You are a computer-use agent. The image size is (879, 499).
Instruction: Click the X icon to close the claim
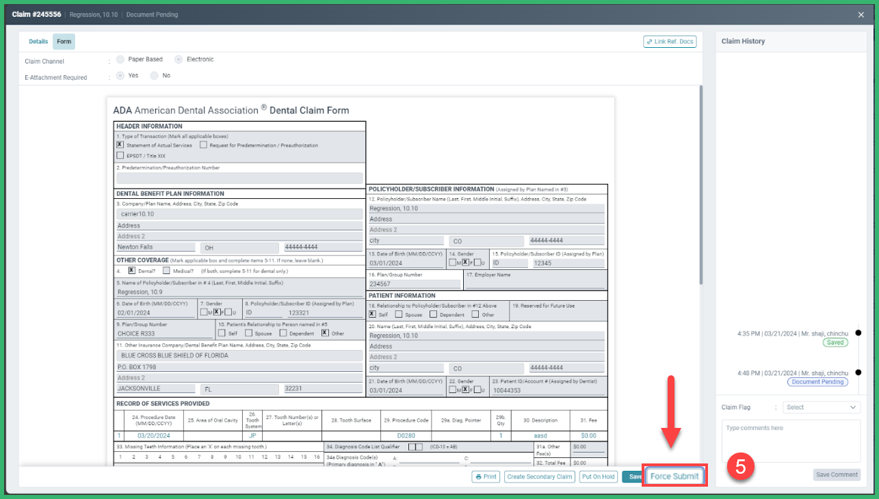863,14
